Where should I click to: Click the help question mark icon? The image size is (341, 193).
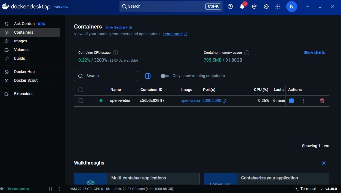(x=230, y=7)
